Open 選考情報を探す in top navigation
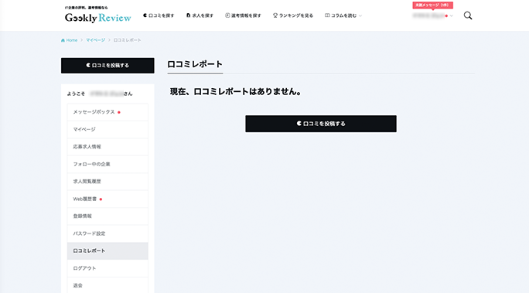Screen dimensions: 529x293 pos(243,15)
